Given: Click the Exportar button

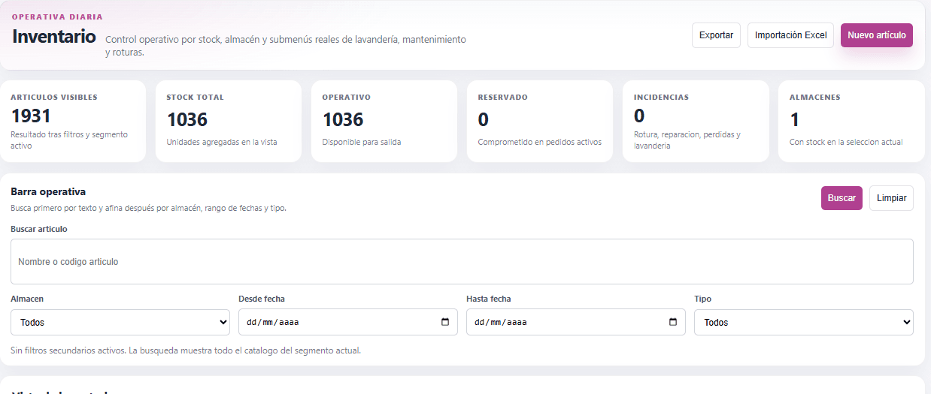Looking at the screenshot, I should pos(716,35).
